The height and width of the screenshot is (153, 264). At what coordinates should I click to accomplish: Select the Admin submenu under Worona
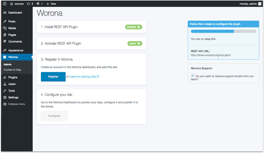(x=8, y=64)
